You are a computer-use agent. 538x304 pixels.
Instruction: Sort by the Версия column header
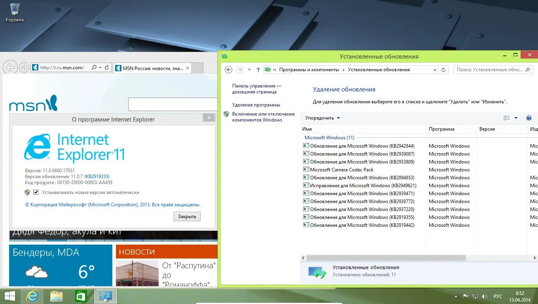(x=502, y=129)
